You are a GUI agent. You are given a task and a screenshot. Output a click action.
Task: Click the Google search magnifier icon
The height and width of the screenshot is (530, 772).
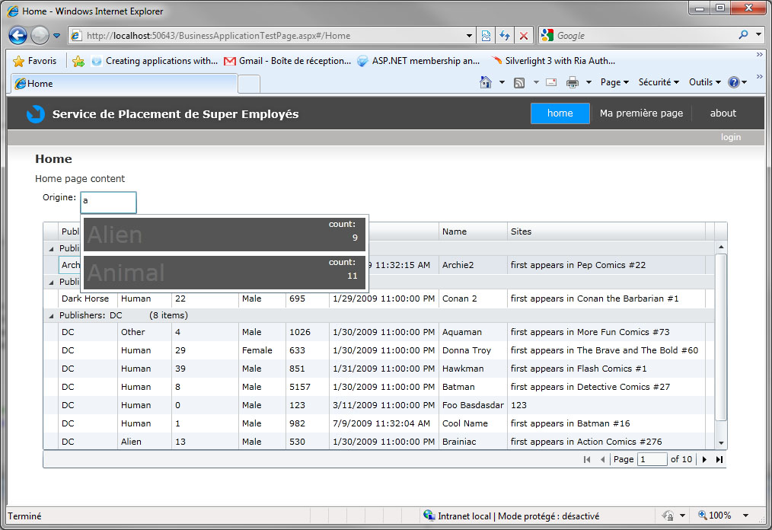pyautogui.click(x=743, y=35)
